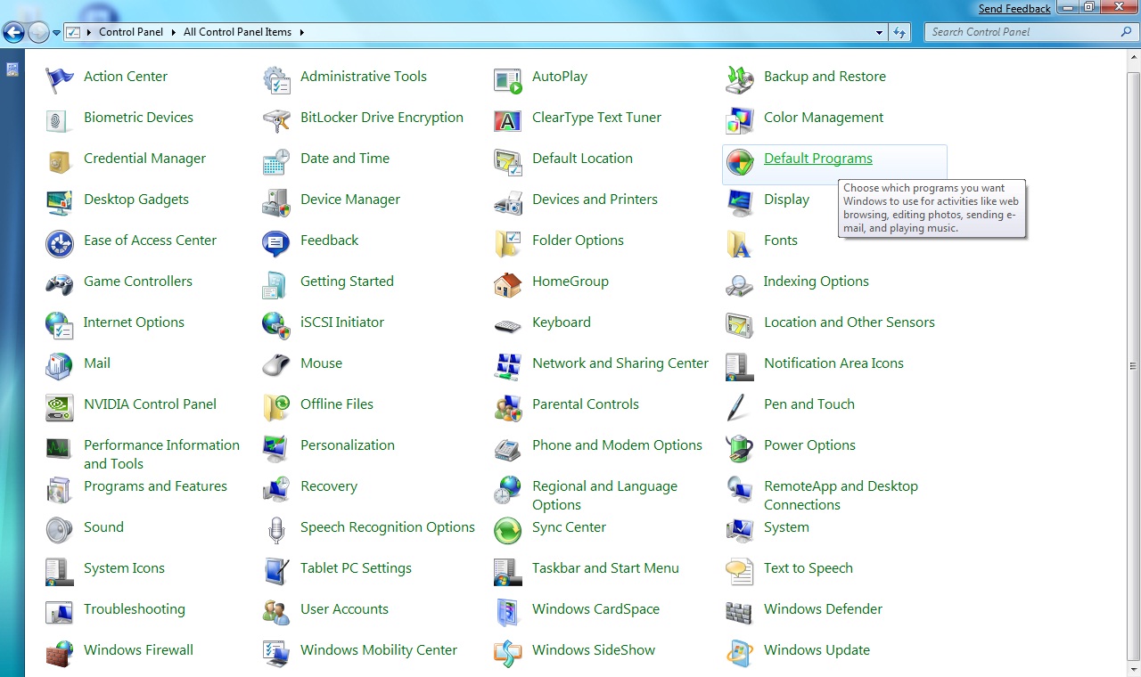
Task: Open the System link
Action: (x=786, y=527)
